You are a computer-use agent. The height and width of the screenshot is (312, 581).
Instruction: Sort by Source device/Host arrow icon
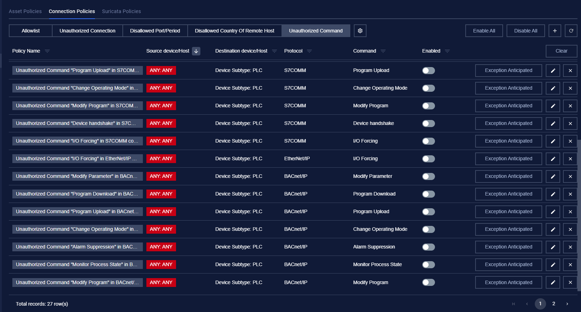point(196,51)
